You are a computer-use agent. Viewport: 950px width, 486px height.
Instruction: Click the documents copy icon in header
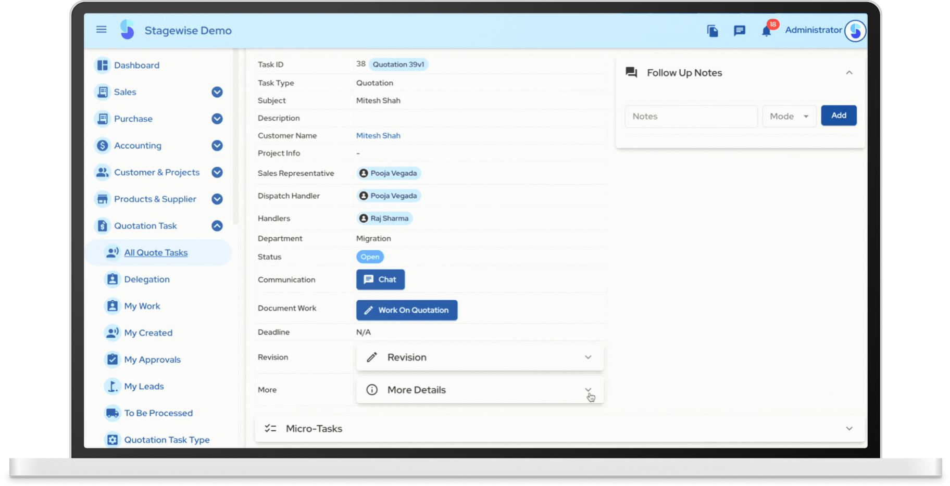click(712, 31)
